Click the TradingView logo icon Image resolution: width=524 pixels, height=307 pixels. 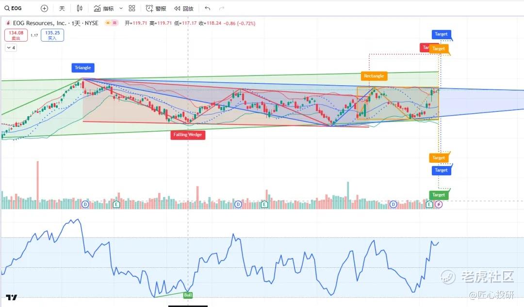click(11, 297)
